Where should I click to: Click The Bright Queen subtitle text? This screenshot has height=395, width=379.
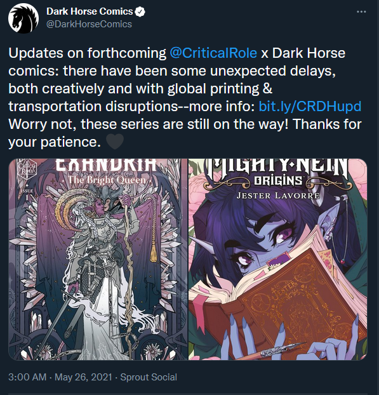click(107, 180)
